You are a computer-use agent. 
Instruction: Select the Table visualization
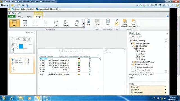tap(14, 23)
